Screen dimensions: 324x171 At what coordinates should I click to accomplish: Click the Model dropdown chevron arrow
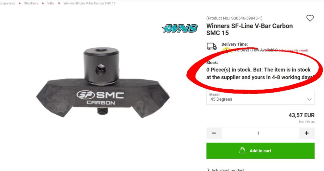click(x=309, y=99)
